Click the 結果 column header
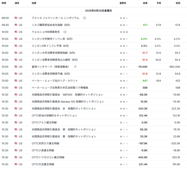Image resolution: width=187 pixels, height=170 pixels. click(x=145, y=3)
